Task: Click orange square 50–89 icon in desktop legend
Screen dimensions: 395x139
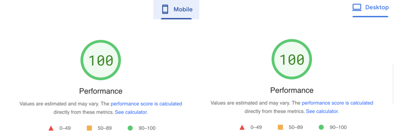Action: tap(280, 127)
